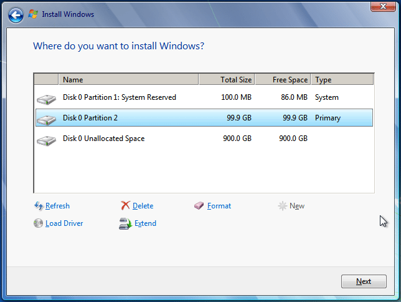Sort by the Free Space column header
This screenshot has height=302, width=401.
click(283, 79)
